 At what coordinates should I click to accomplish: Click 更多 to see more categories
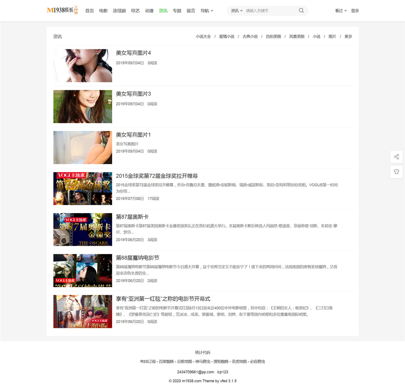pyautogui.click(x=348, y=36)
